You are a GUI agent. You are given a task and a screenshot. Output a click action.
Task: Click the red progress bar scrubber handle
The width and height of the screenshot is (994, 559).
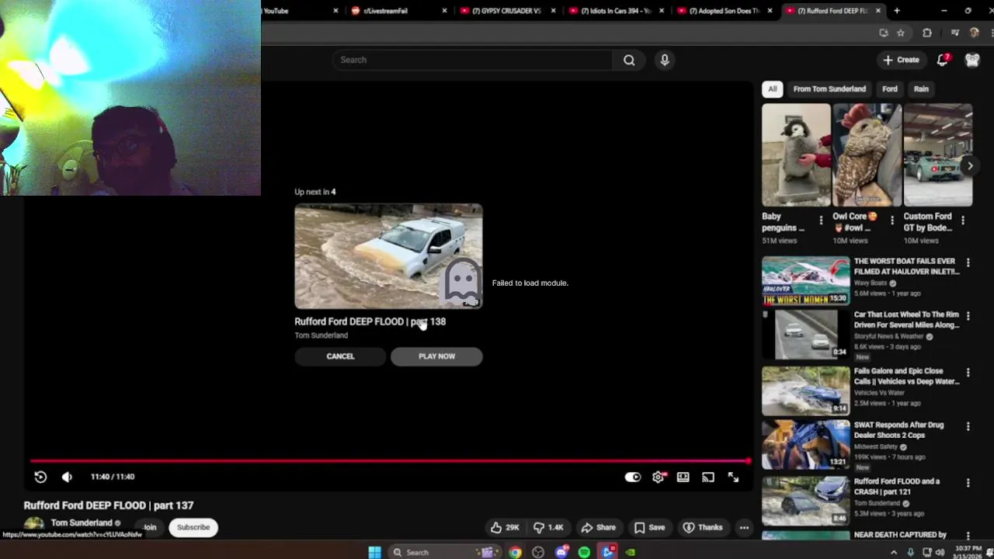(x=749, y=461)
